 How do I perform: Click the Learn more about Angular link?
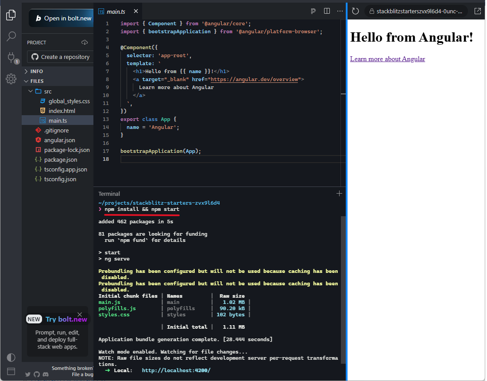coord(387,59)
